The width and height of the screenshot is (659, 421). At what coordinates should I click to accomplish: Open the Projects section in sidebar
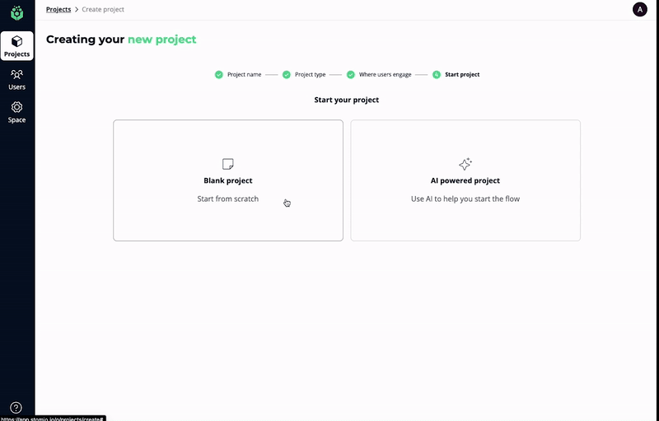(16, 46)
